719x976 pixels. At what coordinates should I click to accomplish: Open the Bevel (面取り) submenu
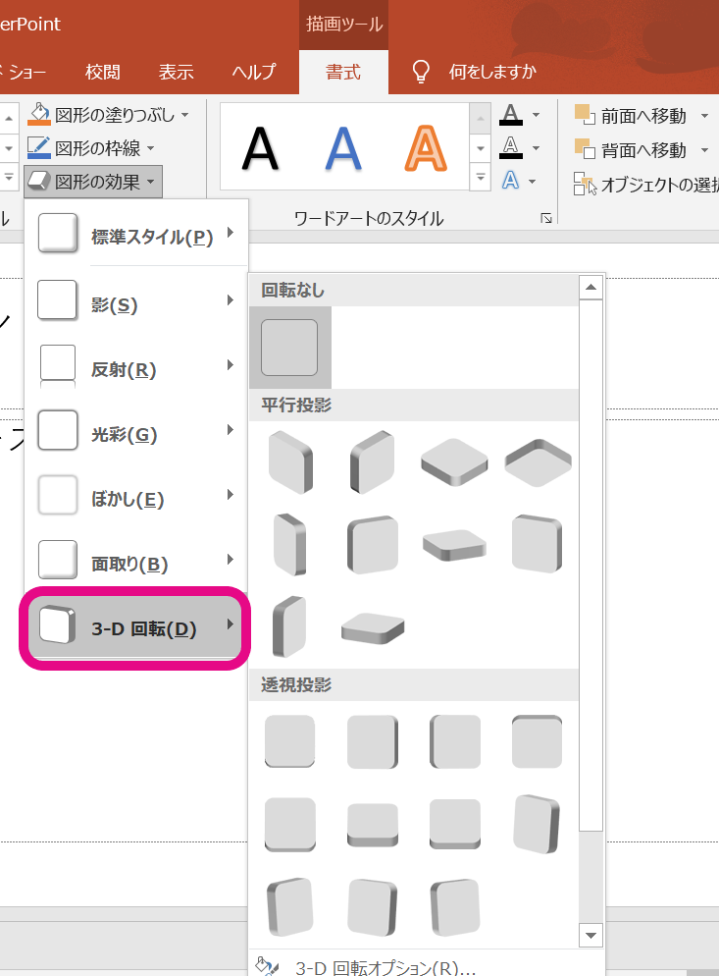[137, 564]
